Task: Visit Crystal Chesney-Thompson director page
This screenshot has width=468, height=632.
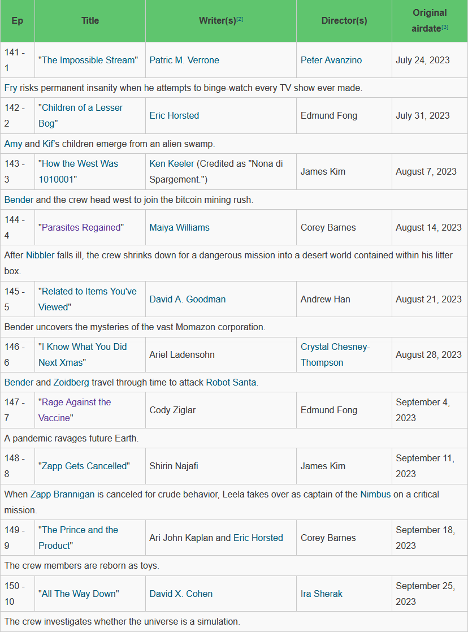Action: 335,354
